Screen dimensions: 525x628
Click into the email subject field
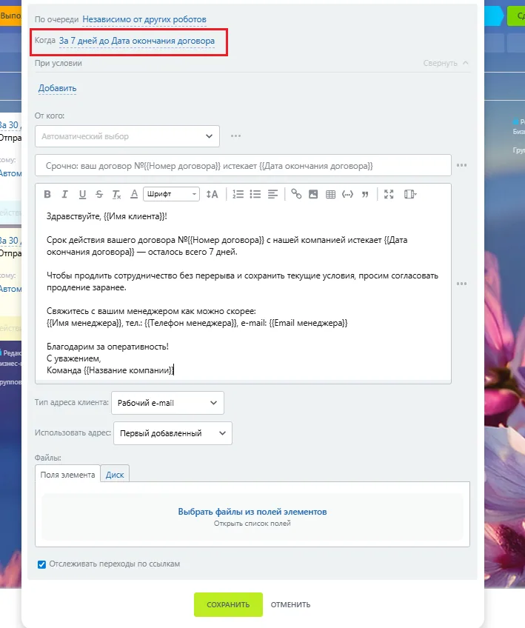[x=243, y=165]
